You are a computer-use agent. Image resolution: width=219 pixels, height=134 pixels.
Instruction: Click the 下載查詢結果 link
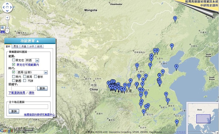17,93
